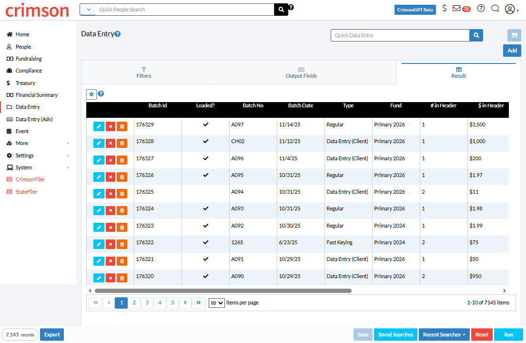Open the user profile account menu

coord(511,9)
